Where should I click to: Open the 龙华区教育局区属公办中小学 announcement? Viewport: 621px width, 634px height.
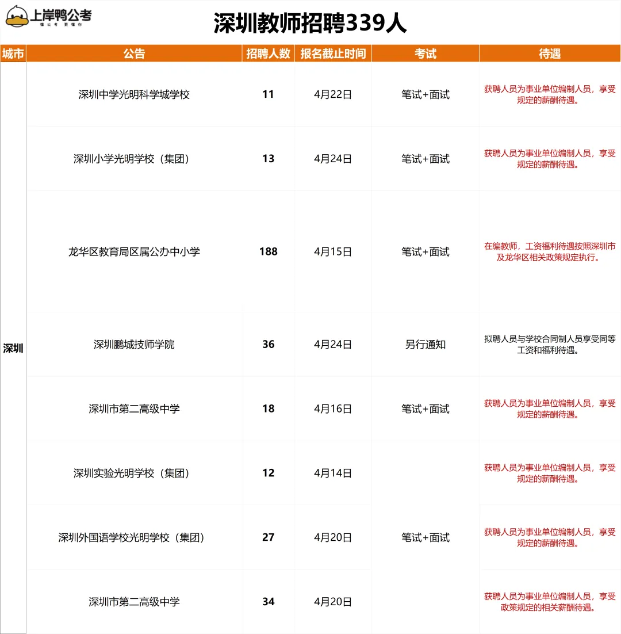[x=134, y=252]
